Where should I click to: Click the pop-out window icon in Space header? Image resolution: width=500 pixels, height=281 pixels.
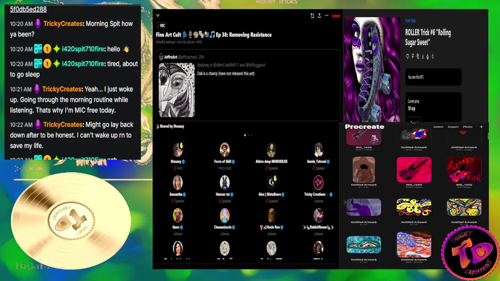point(312,16)
